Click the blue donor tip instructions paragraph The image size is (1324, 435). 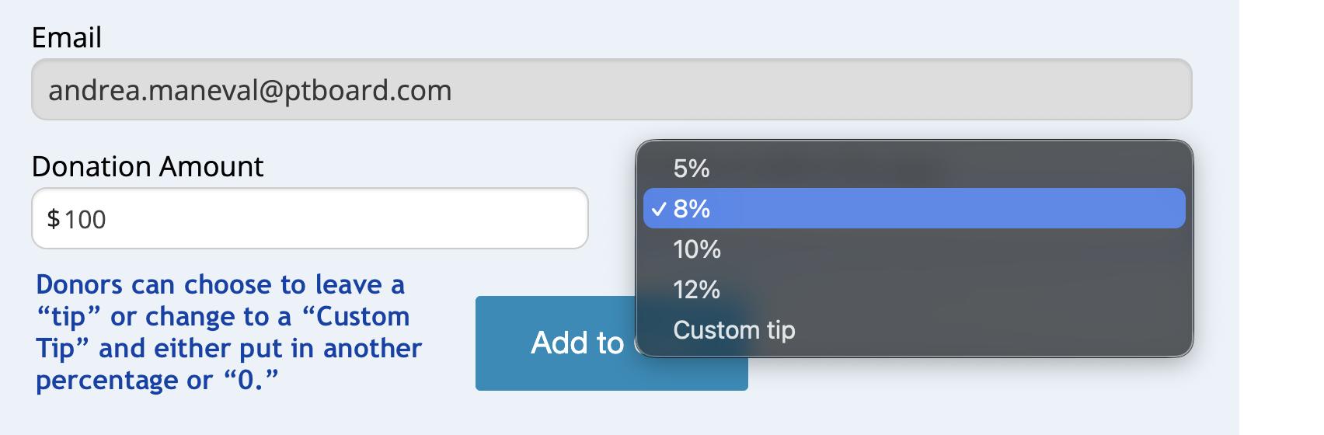[x=228, y=332]
